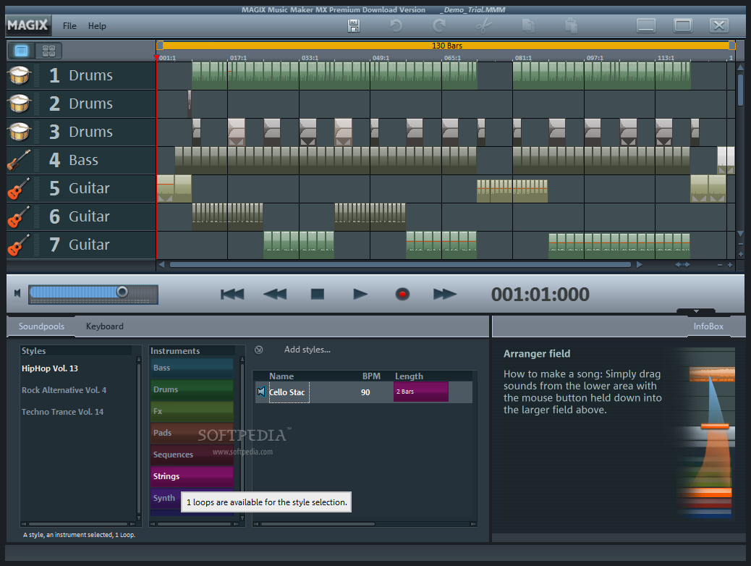Click the rewind button
Screen dimensions: 751x566
pyautogui.click(x=275, y=294)
